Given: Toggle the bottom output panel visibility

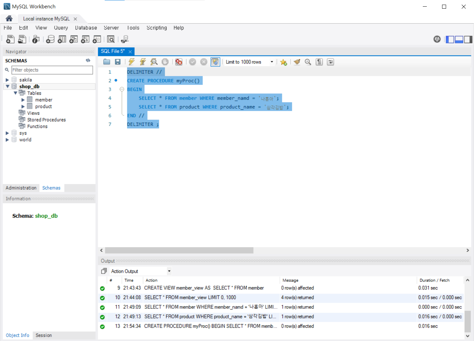Looking at the screenshot, I should tap(459, 40).
